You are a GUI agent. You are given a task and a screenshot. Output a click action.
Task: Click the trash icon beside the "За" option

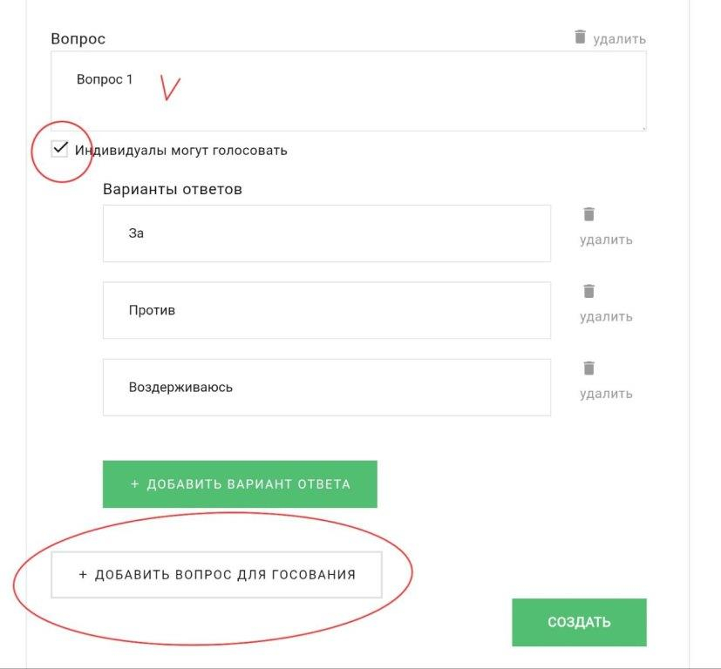click(589, 214)
